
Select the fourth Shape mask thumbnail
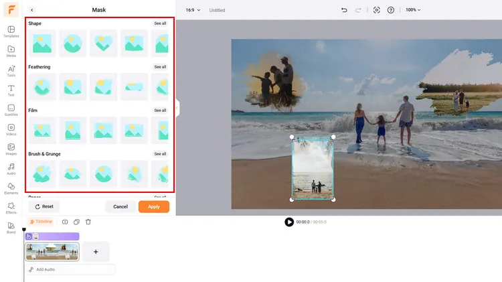coord(134,44)
